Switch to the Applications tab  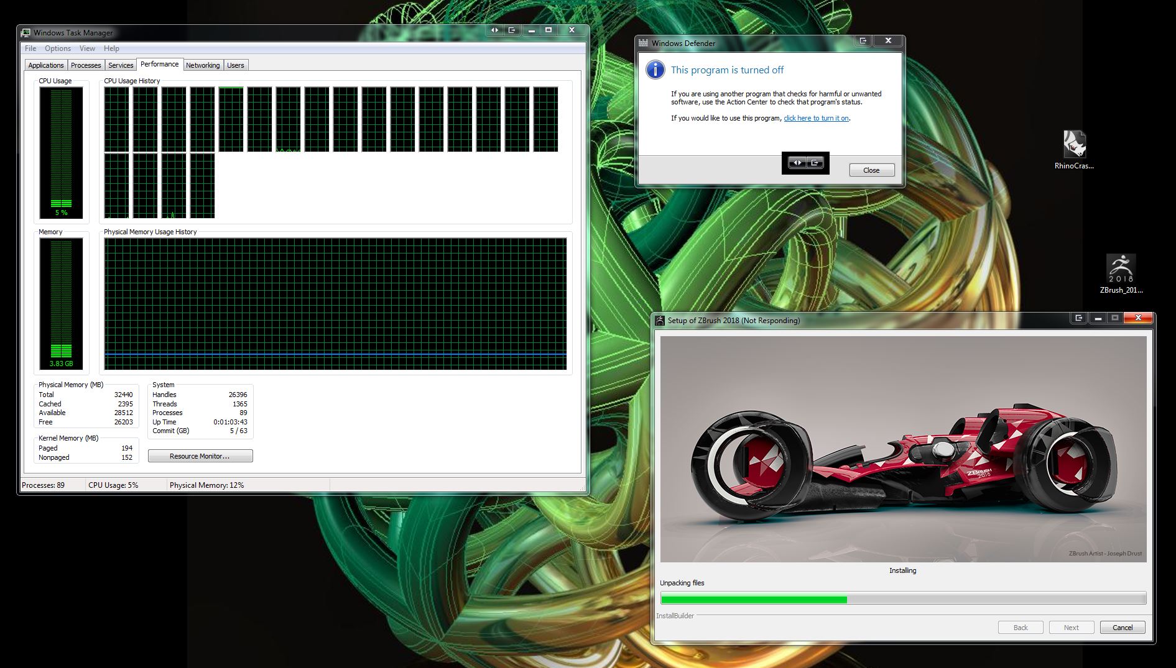tap(46, 65)
